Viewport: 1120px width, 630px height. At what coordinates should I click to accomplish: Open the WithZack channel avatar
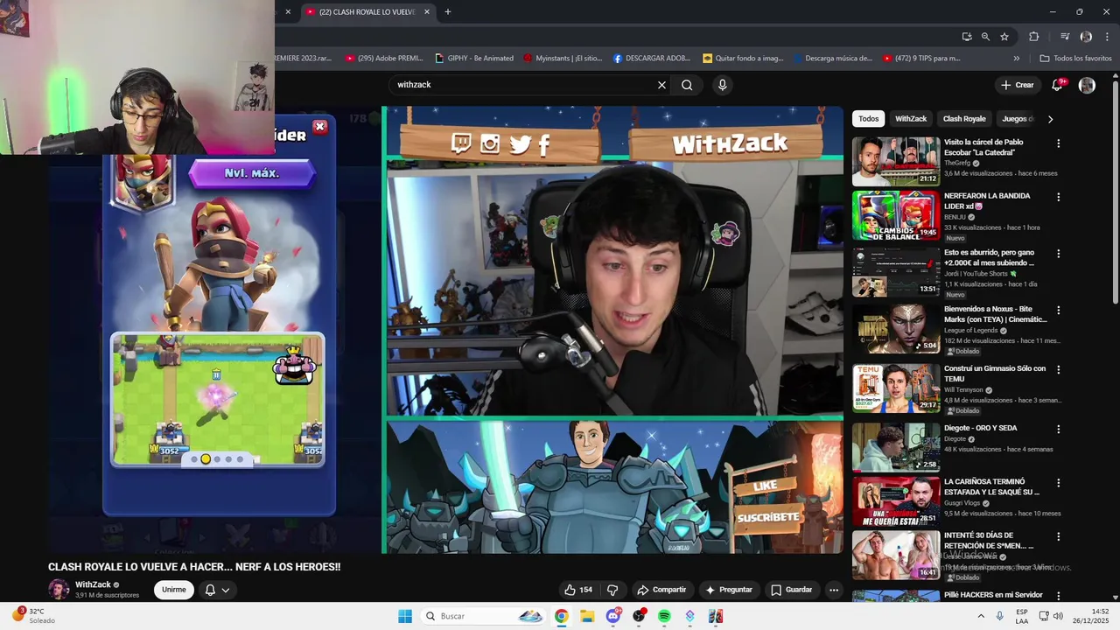pyautogui.click(x=59, y=590)
